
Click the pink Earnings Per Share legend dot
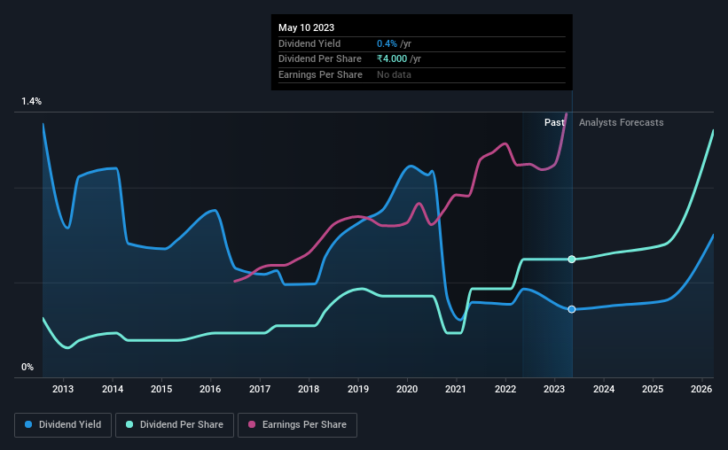(252, 424)
